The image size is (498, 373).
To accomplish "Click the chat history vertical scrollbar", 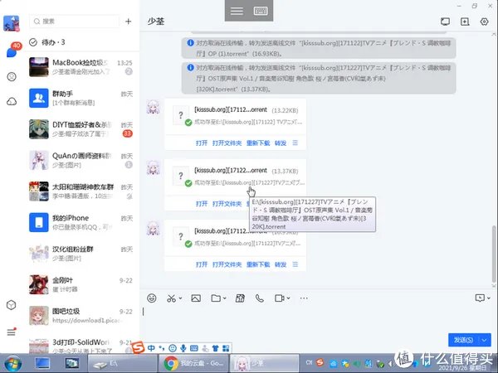I will (x=494, y=254).
